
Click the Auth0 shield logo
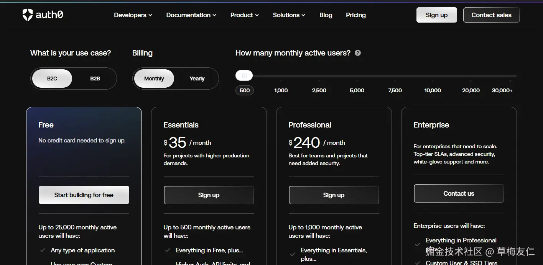(x=28, y=15)
